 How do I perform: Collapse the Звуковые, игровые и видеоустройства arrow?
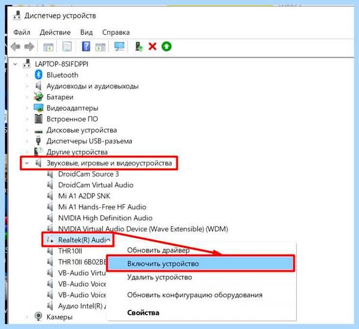[x=27, y=163]
